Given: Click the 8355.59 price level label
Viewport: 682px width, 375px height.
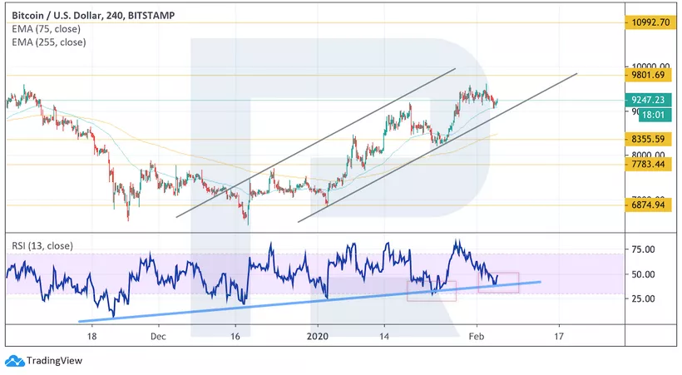Looking at the screenshot, I should [x=651, y=139].
